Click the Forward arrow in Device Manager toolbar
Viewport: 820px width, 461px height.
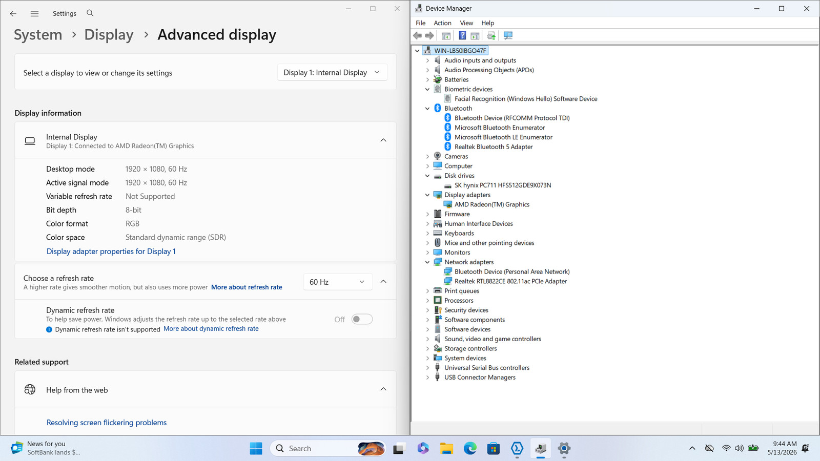pos(429,35)
